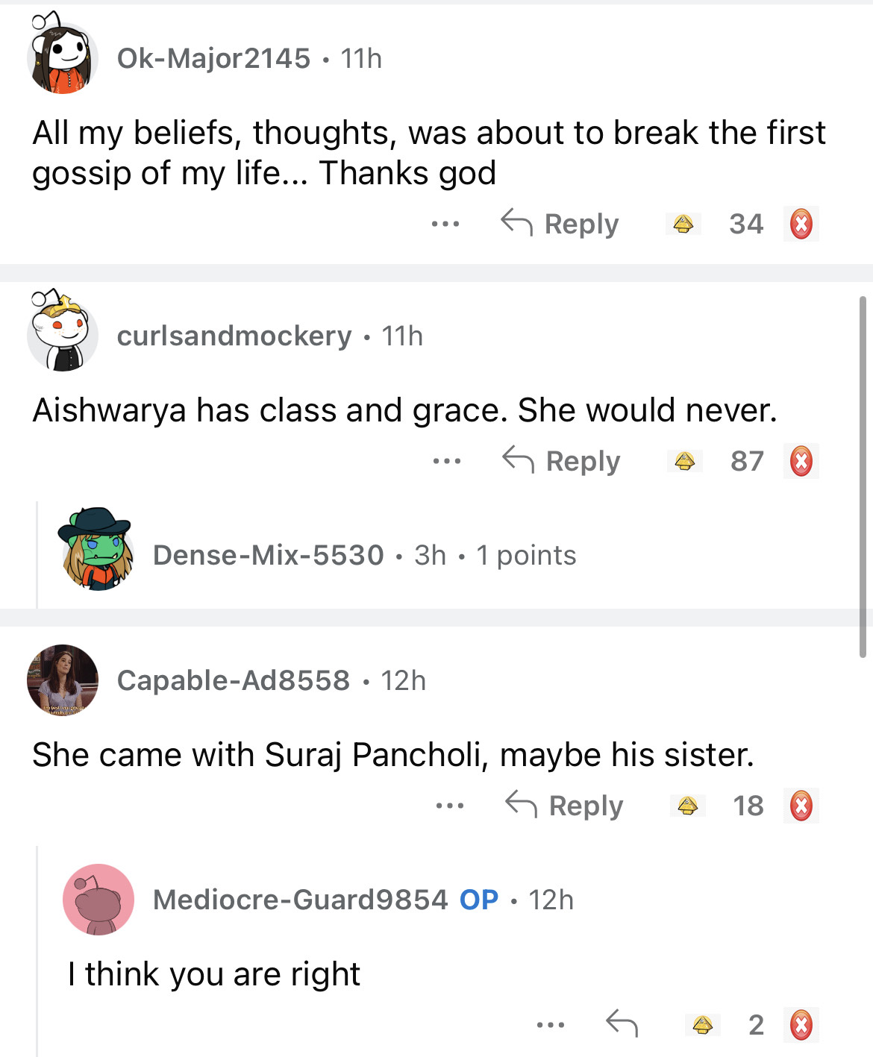Viewport: 873px width, 1057px height.
Task: Upvote Ok-Major2145's comment
Action: pyautogui.click(x=683, y=224)
